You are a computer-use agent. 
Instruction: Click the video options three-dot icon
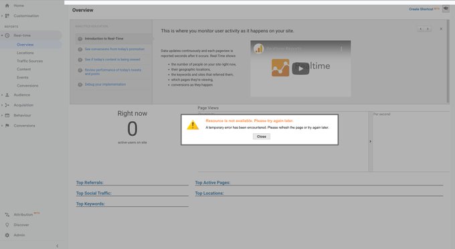coord(341,49)
